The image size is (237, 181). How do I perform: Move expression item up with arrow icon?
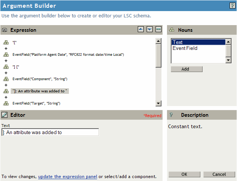[x=141, y=30]
